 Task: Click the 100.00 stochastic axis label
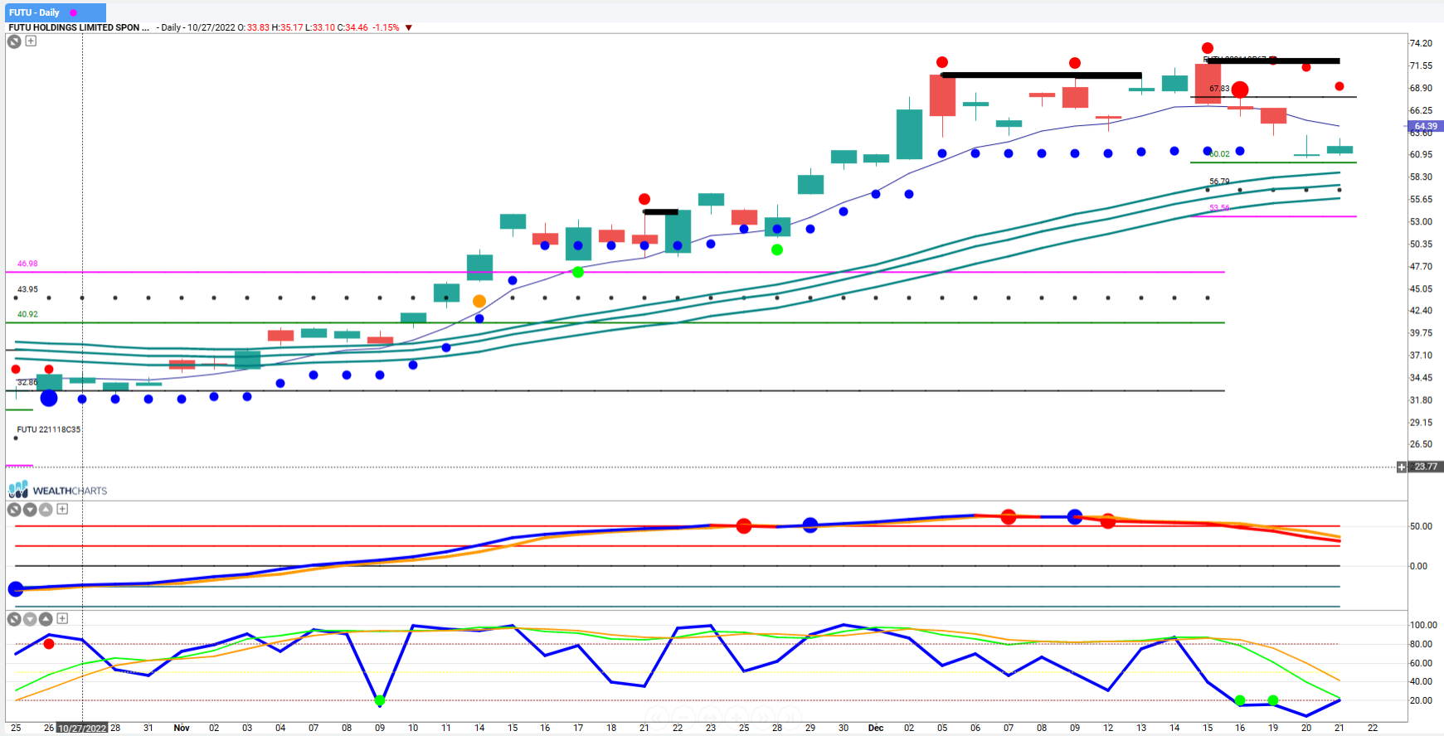pyautogui.click(x=1423, y=625)
